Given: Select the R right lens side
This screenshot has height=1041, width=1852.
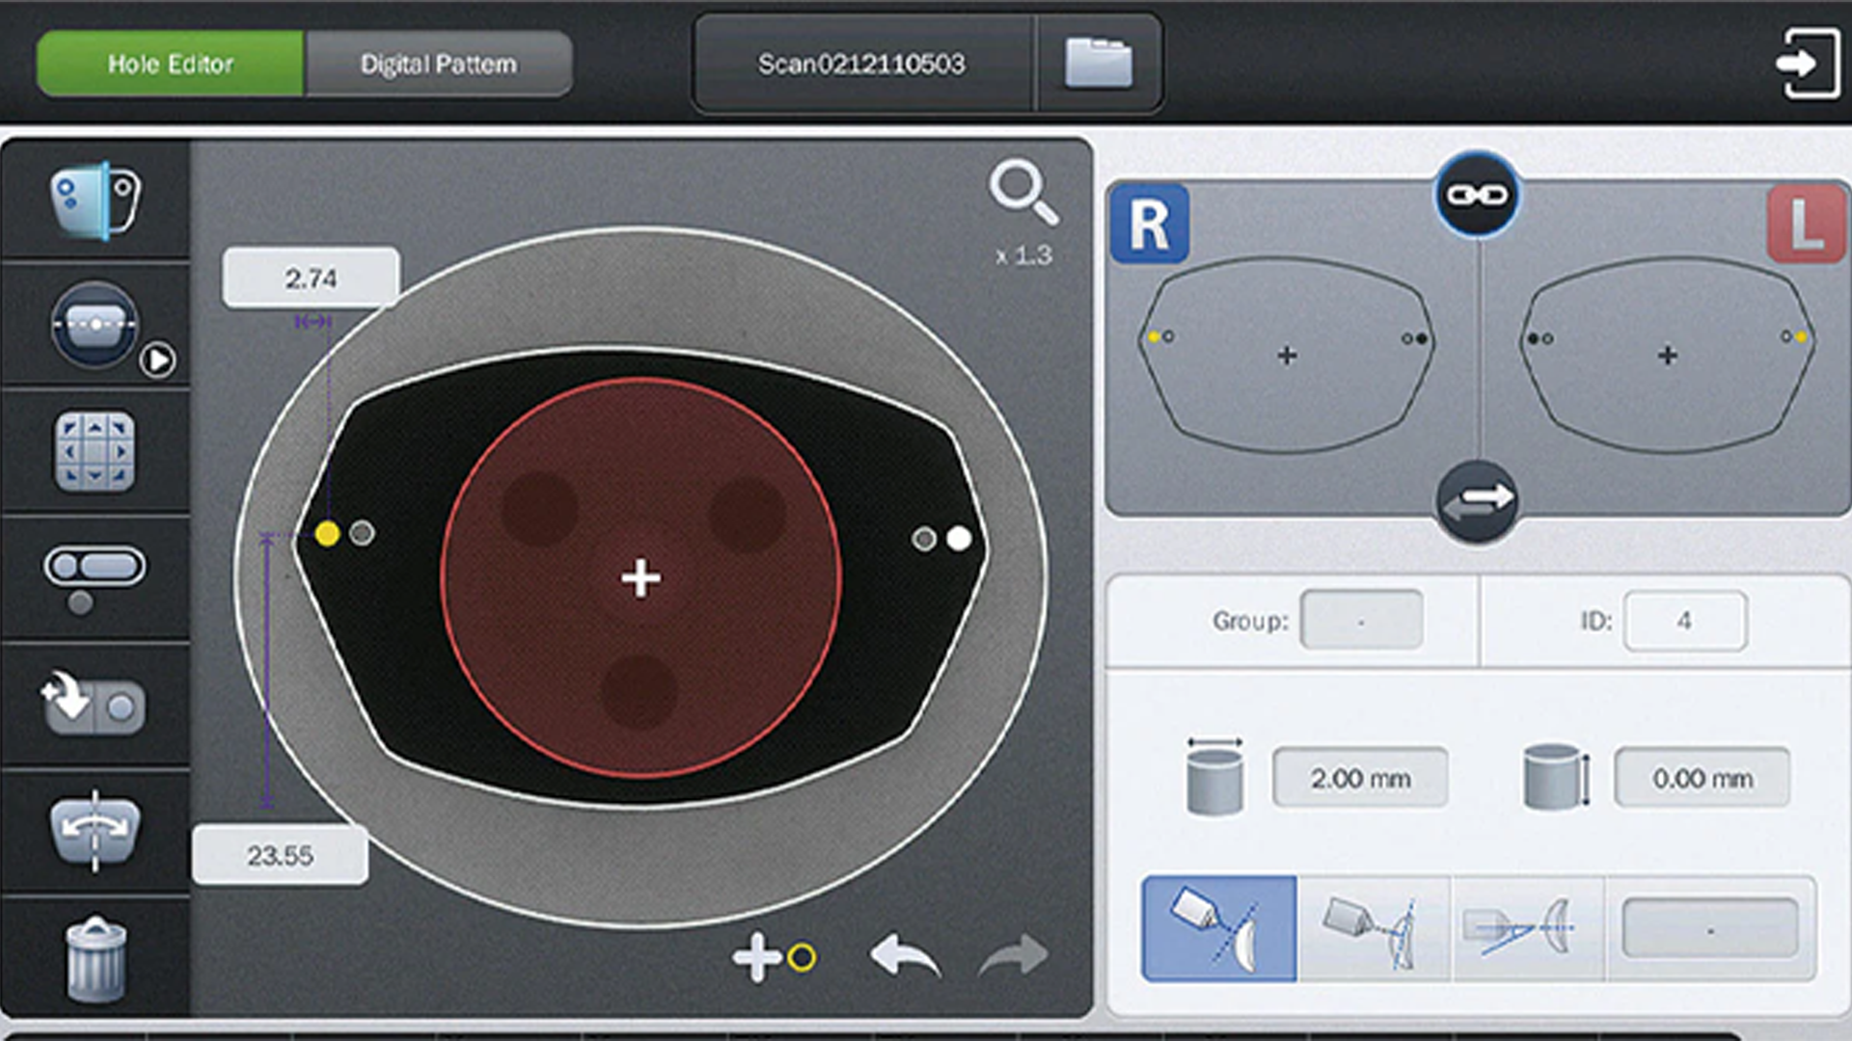Looking at the screenshot, I should coord(1149,225).
